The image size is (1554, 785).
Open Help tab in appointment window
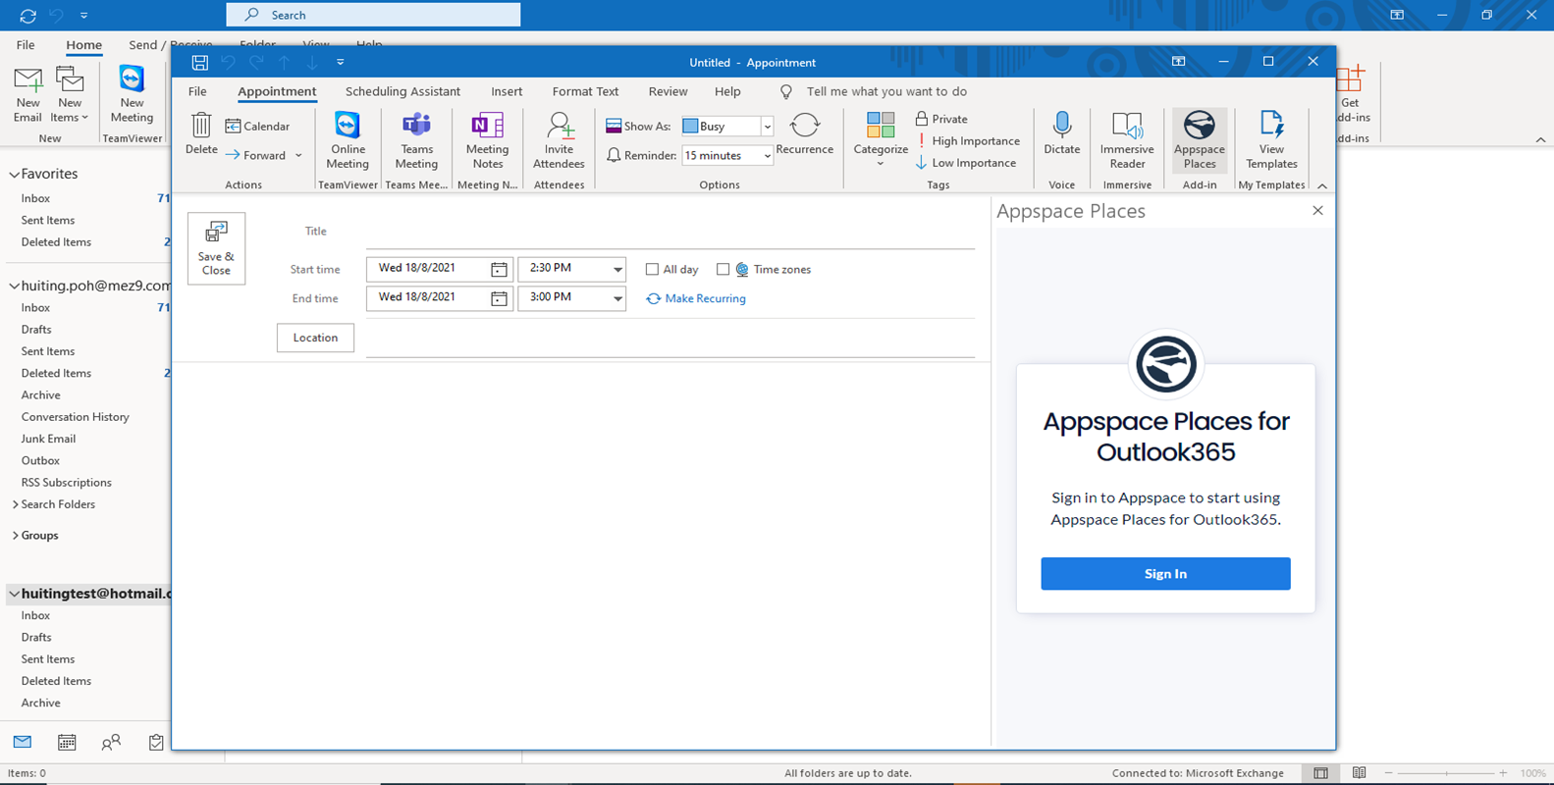727,91
